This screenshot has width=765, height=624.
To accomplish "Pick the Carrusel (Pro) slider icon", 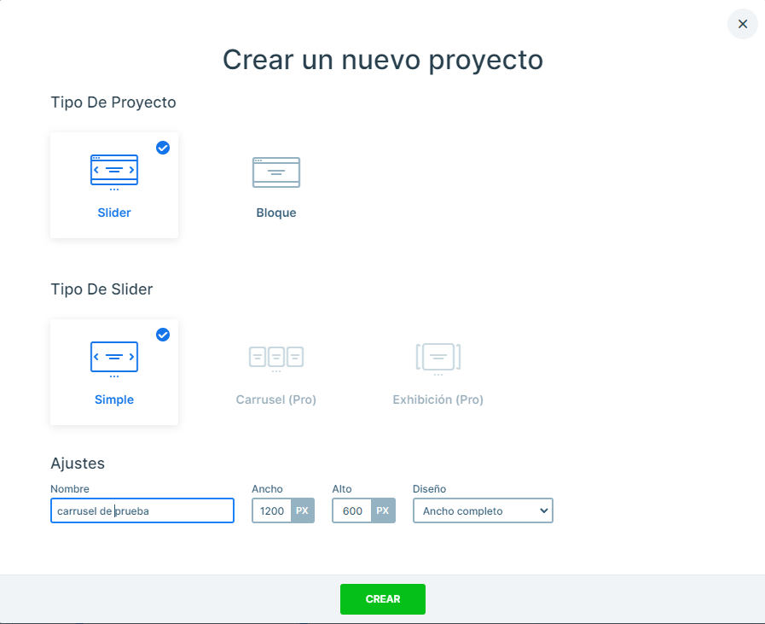I will [276, 359].
